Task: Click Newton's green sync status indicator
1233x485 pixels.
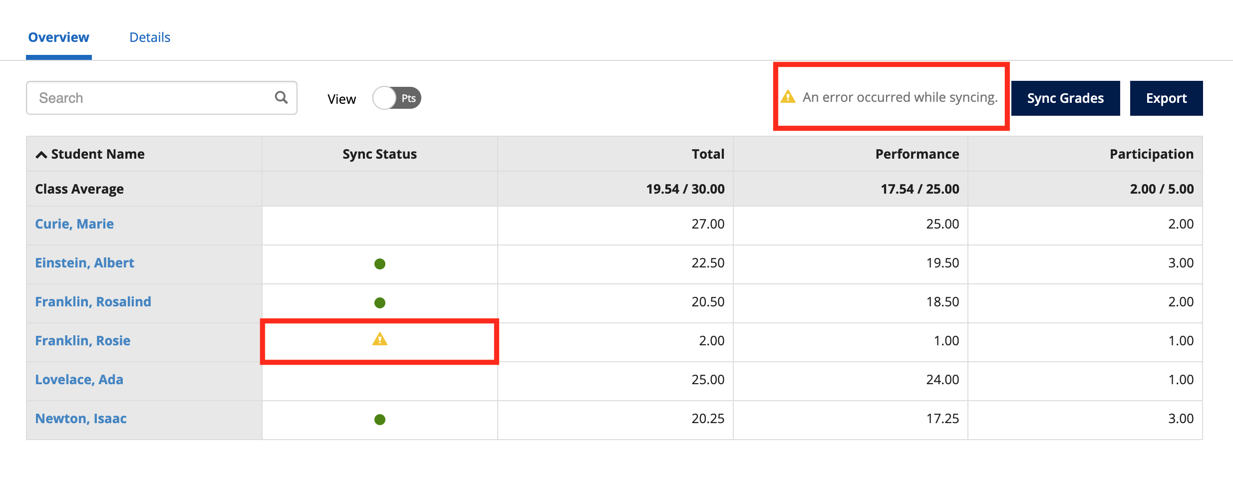Action: [379, 419]
